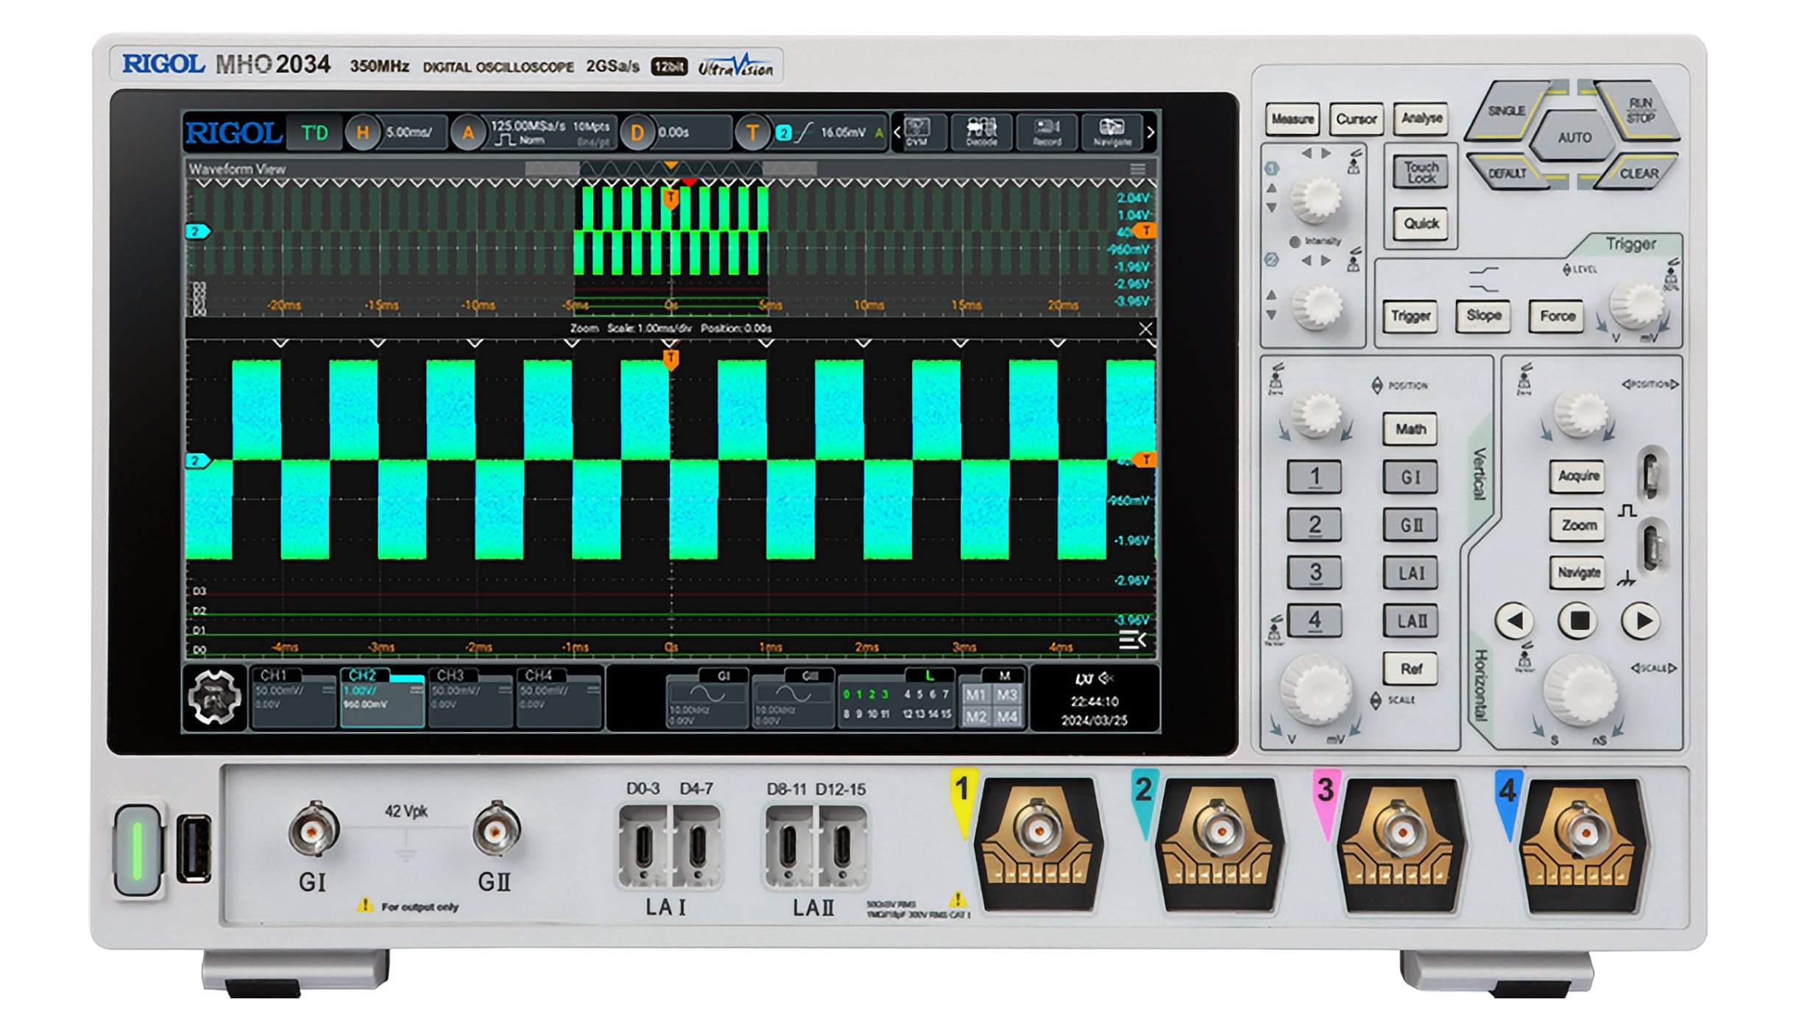Screen dimensions: 1796x1030
Task: Toggle the CH1 channel tab on screen
Action: point(293,697)
